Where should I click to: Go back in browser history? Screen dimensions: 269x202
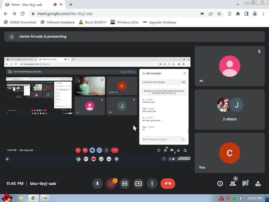(6, 14)
